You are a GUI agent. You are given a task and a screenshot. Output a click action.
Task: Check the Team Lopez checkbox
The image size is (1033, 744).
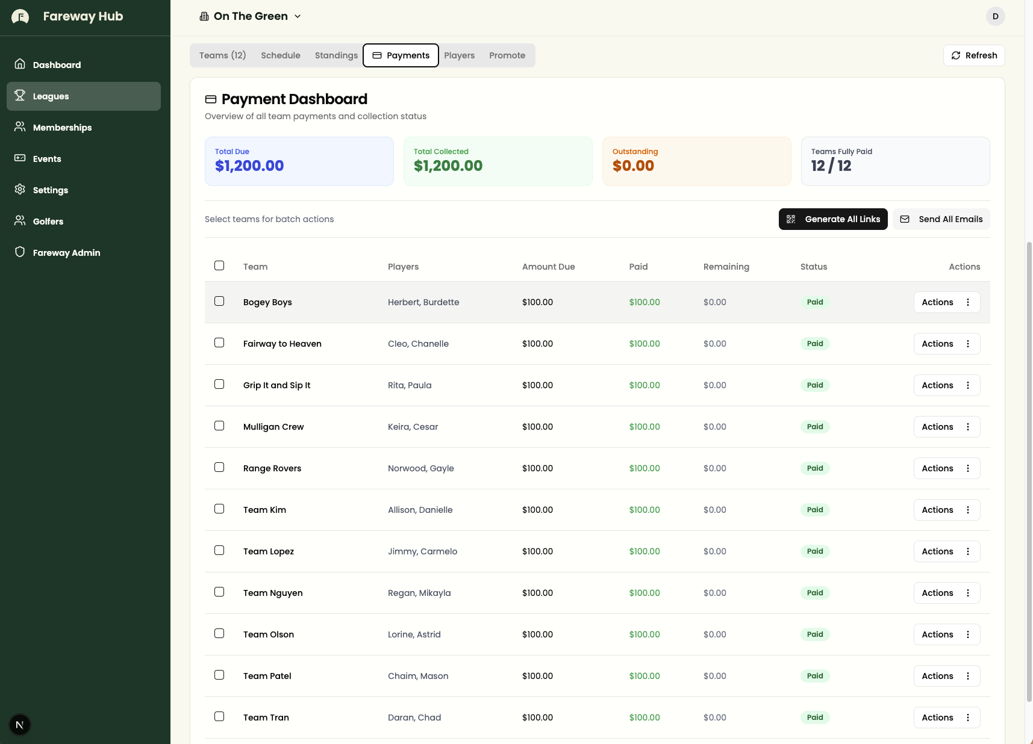(x=219, y=550)
